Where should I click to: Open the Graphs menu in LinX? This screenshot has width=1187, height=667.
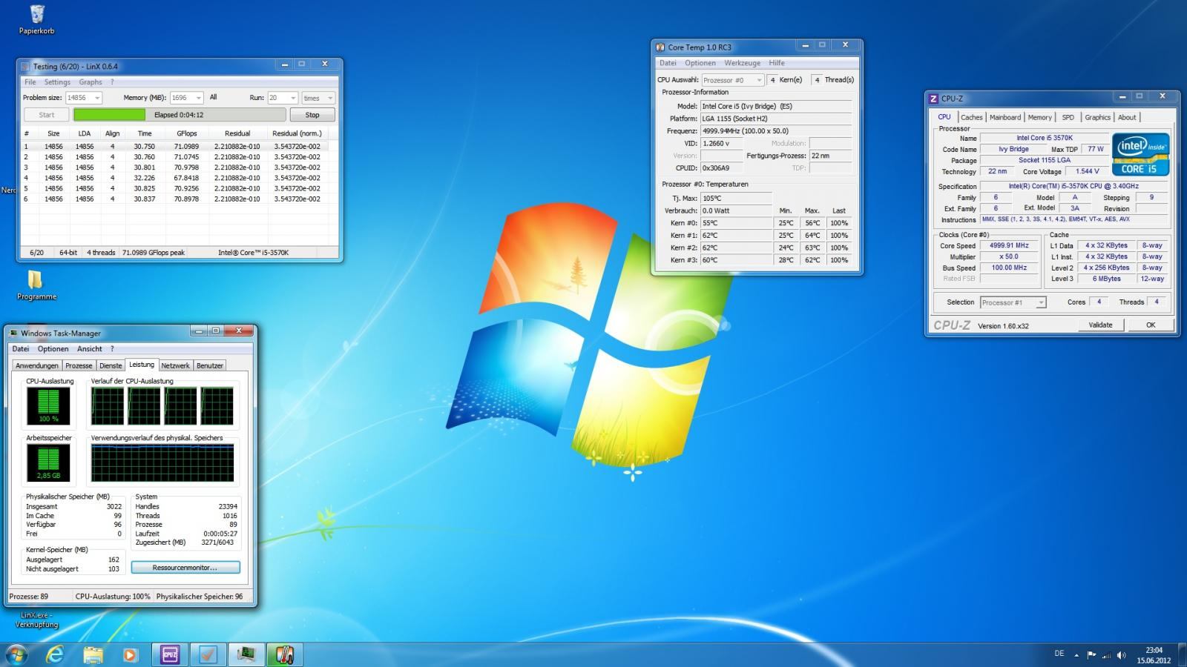tap(91, 82)
